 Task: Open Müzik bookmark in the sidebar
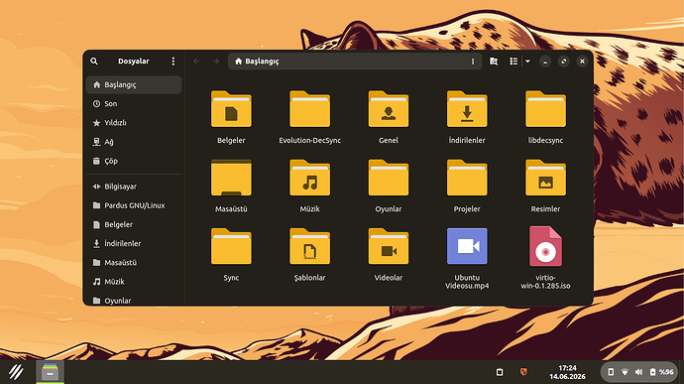134,282
